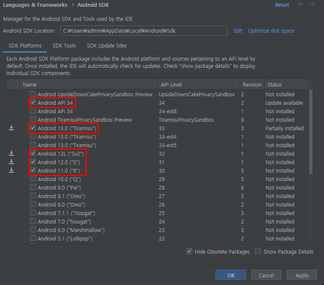Check Android 8.0 Oreo checkbox
Image resolution: width=324 pixels, height=285 pixels.
tap(33, 204)
